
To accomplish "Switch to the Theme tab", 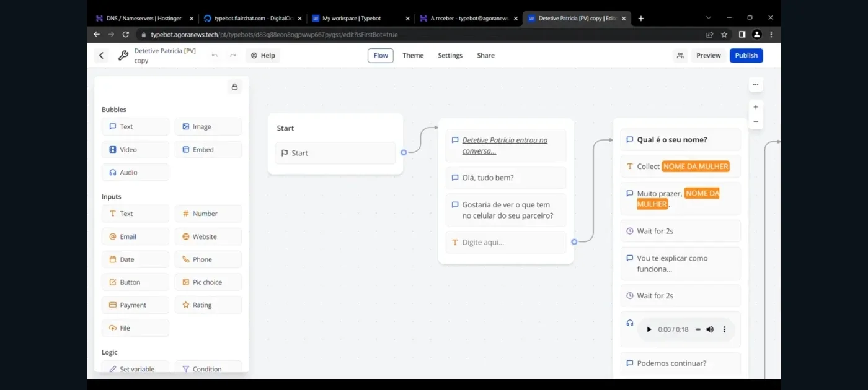I will tap(413, 56).
